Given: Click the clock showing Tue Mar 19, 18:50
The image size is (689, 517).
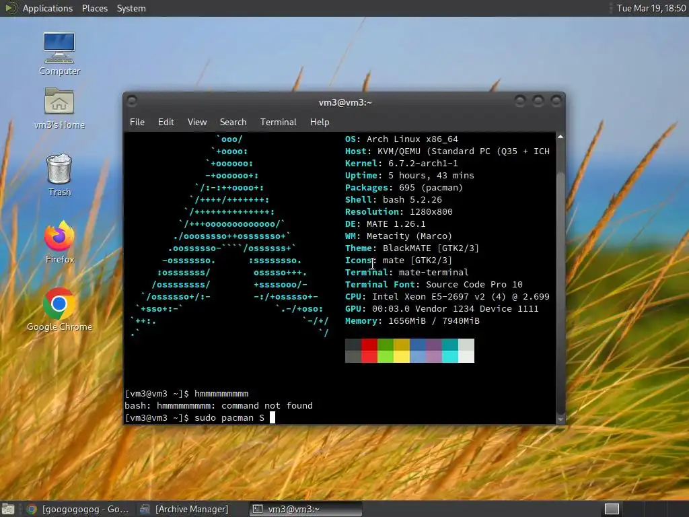Looking at the screenshot, I should coord(651,8).
